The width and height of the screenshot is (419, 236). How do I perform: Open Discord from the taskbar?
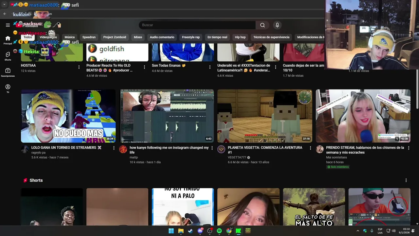[200, 231]
